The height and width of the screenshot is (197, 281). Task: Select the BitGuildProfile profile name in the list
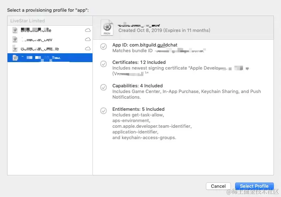[36, 30]
